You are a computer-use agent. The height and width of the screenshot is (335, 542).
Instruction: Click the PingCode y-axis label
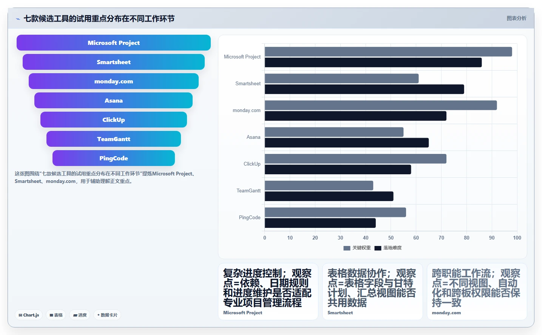pos(250,218)
